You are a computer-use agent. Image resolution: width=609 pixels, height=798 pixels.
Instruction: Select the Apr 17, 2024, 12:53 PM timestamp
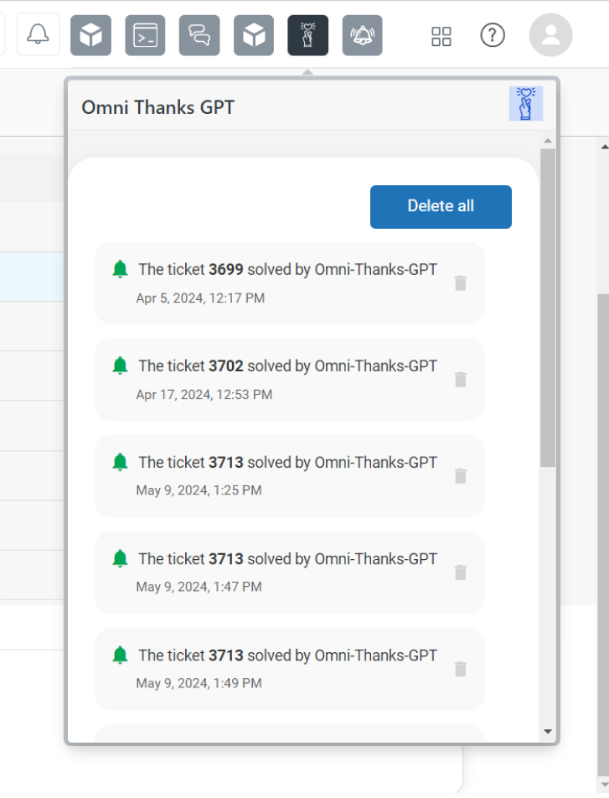pyautogui.click(x=204, y=395)
